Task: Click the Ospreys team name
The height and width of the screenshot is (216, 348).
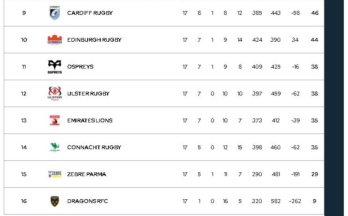Action: click(x=80, y=67)
